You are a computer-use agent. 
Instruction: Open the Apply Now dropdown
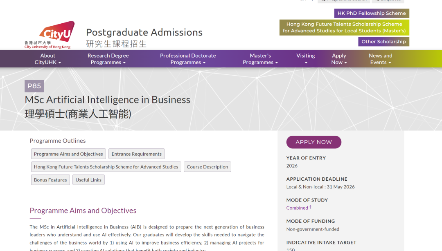tap(339, 58)
